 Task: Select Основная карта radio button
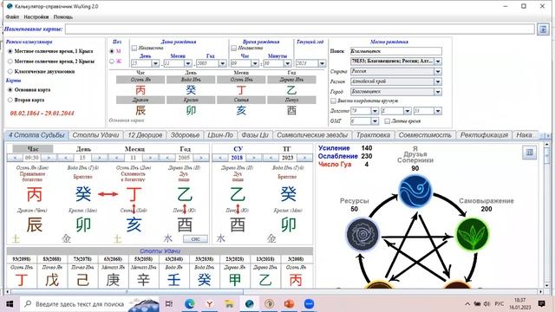(10, 90)
